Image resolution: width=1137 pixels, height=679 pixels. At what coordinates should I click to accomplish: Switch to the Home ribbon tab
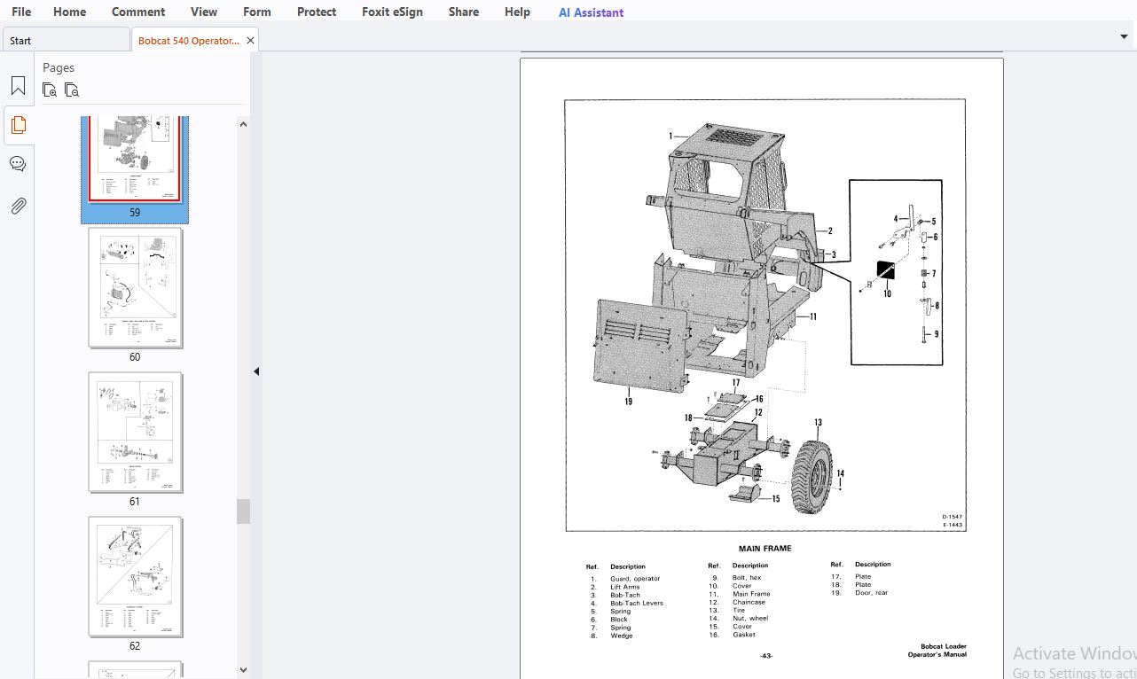click(70, 12)
